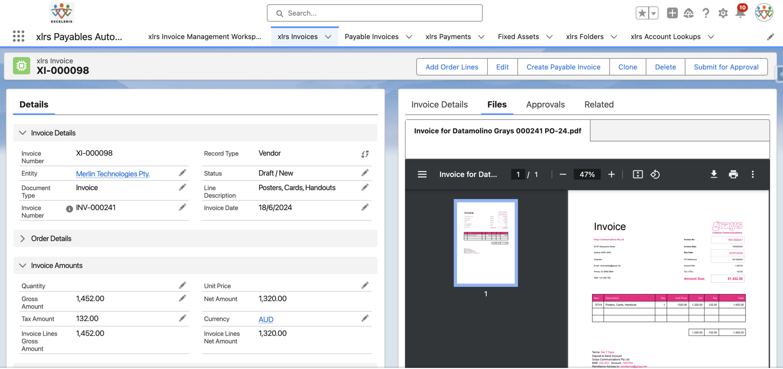Viewport: 783px width, 369px height.
Task: Collapse the Invoice Amounts section
Action: [23, 265]
